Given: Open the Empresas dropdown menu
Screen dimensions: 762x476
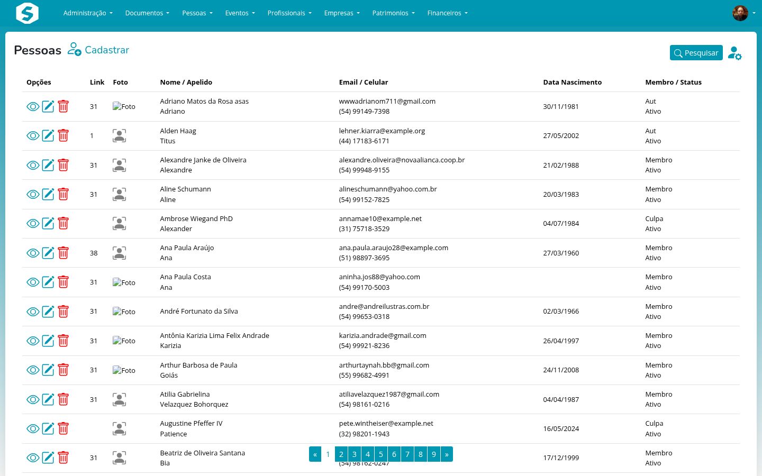Looking at the screenshot, I should (x=342, y=13).
